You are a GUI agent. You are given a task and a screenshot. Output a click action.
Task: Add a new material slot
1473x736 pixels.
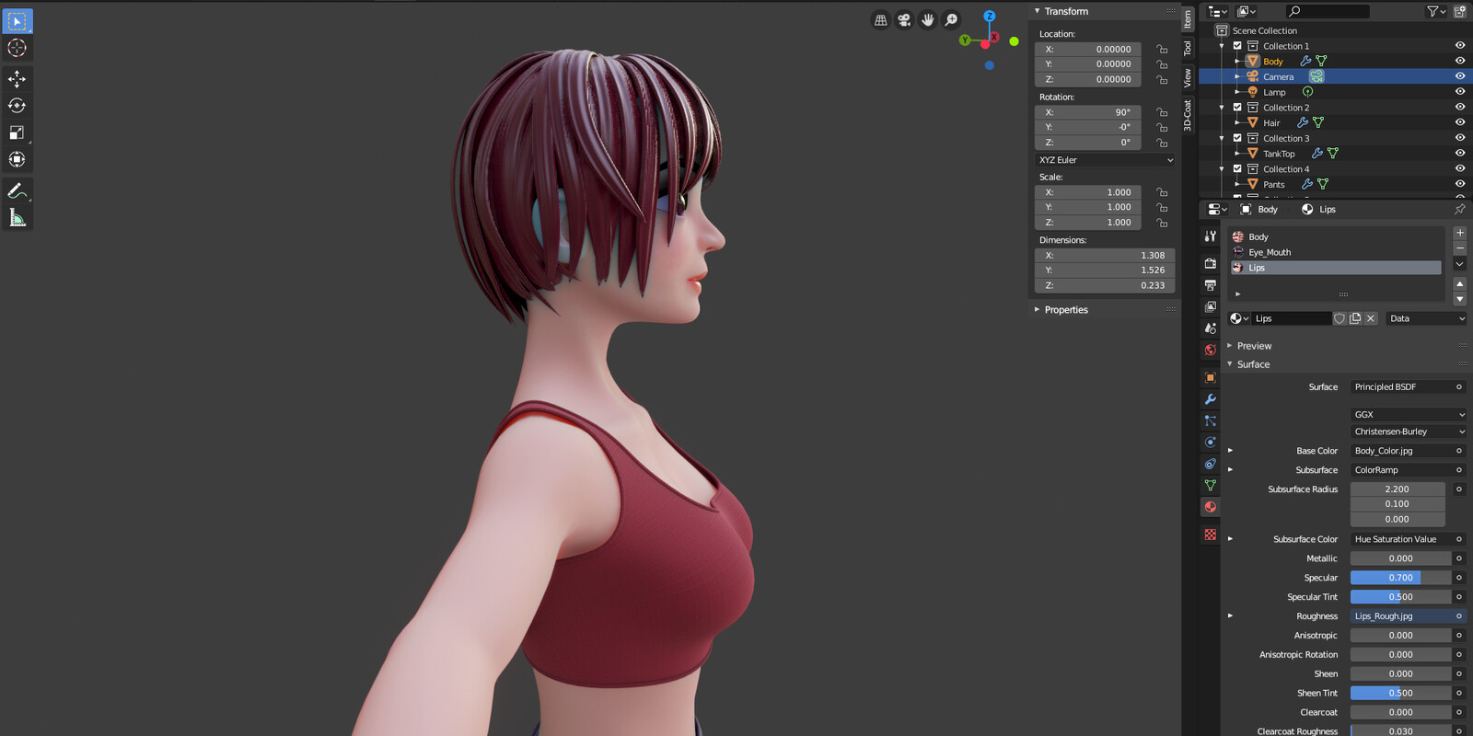coord(1459,234)
